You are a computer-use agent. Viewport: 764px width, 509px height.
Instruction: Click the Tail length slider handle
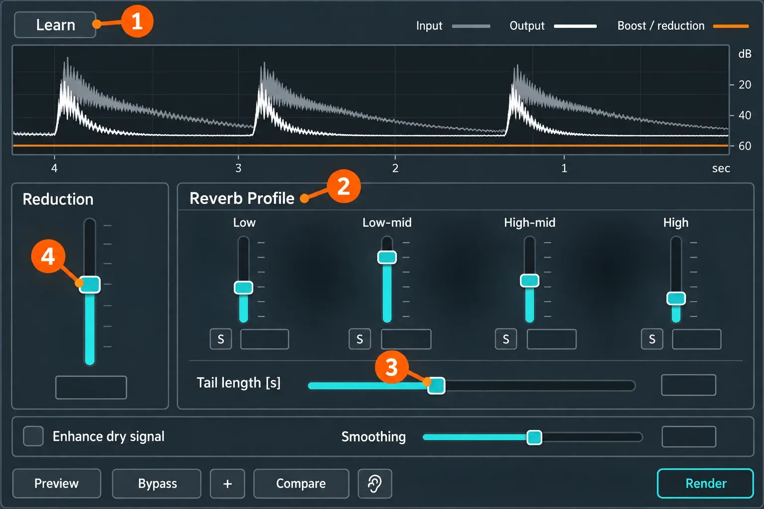click(436, 386)
